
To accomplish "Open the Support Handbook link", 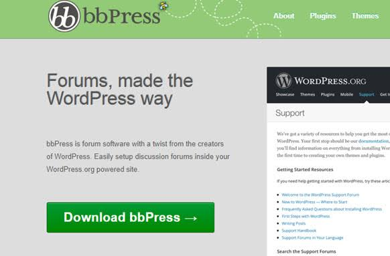I will 299,231.
